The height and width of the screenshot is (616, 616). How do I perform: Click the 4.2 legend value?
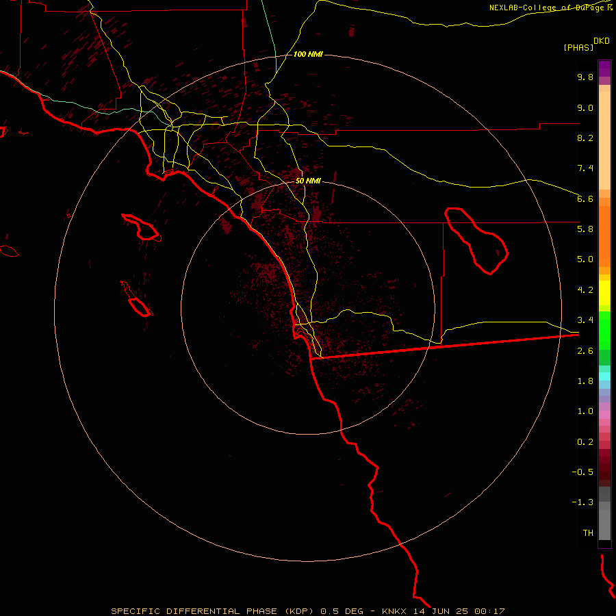point(585,290)
